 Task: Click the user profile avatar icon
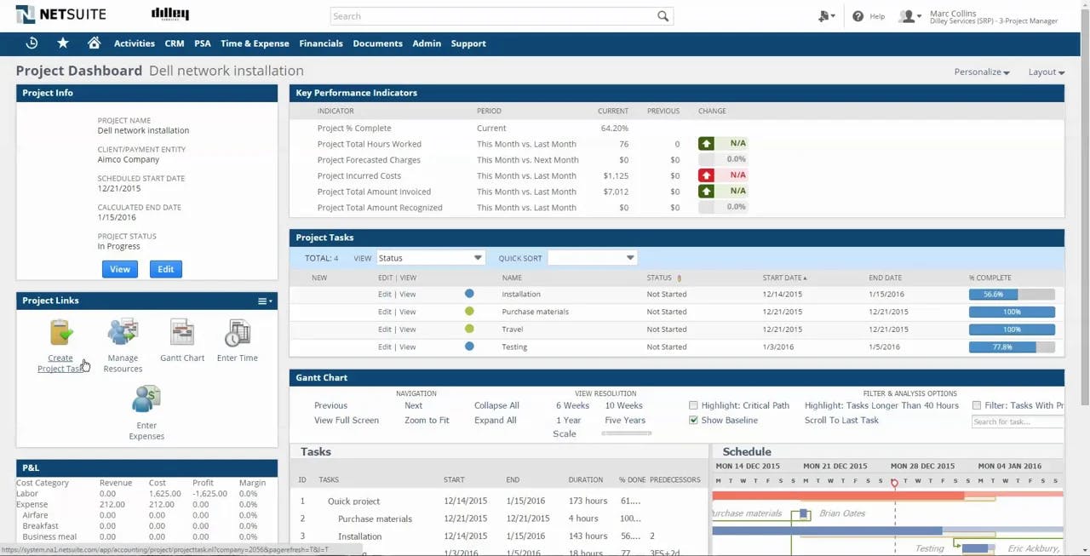[x=908, y=16]
